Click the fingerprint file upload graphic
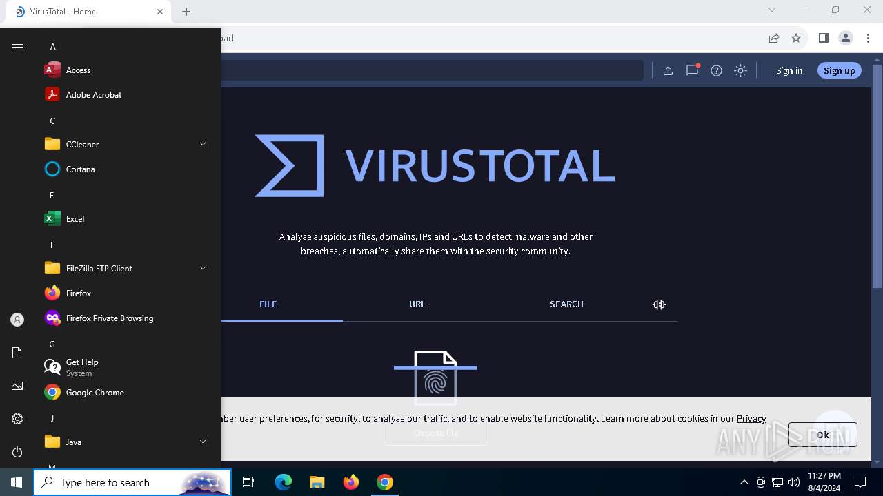The height and width of the screenshot is (496, 883). tap(435, 378)
